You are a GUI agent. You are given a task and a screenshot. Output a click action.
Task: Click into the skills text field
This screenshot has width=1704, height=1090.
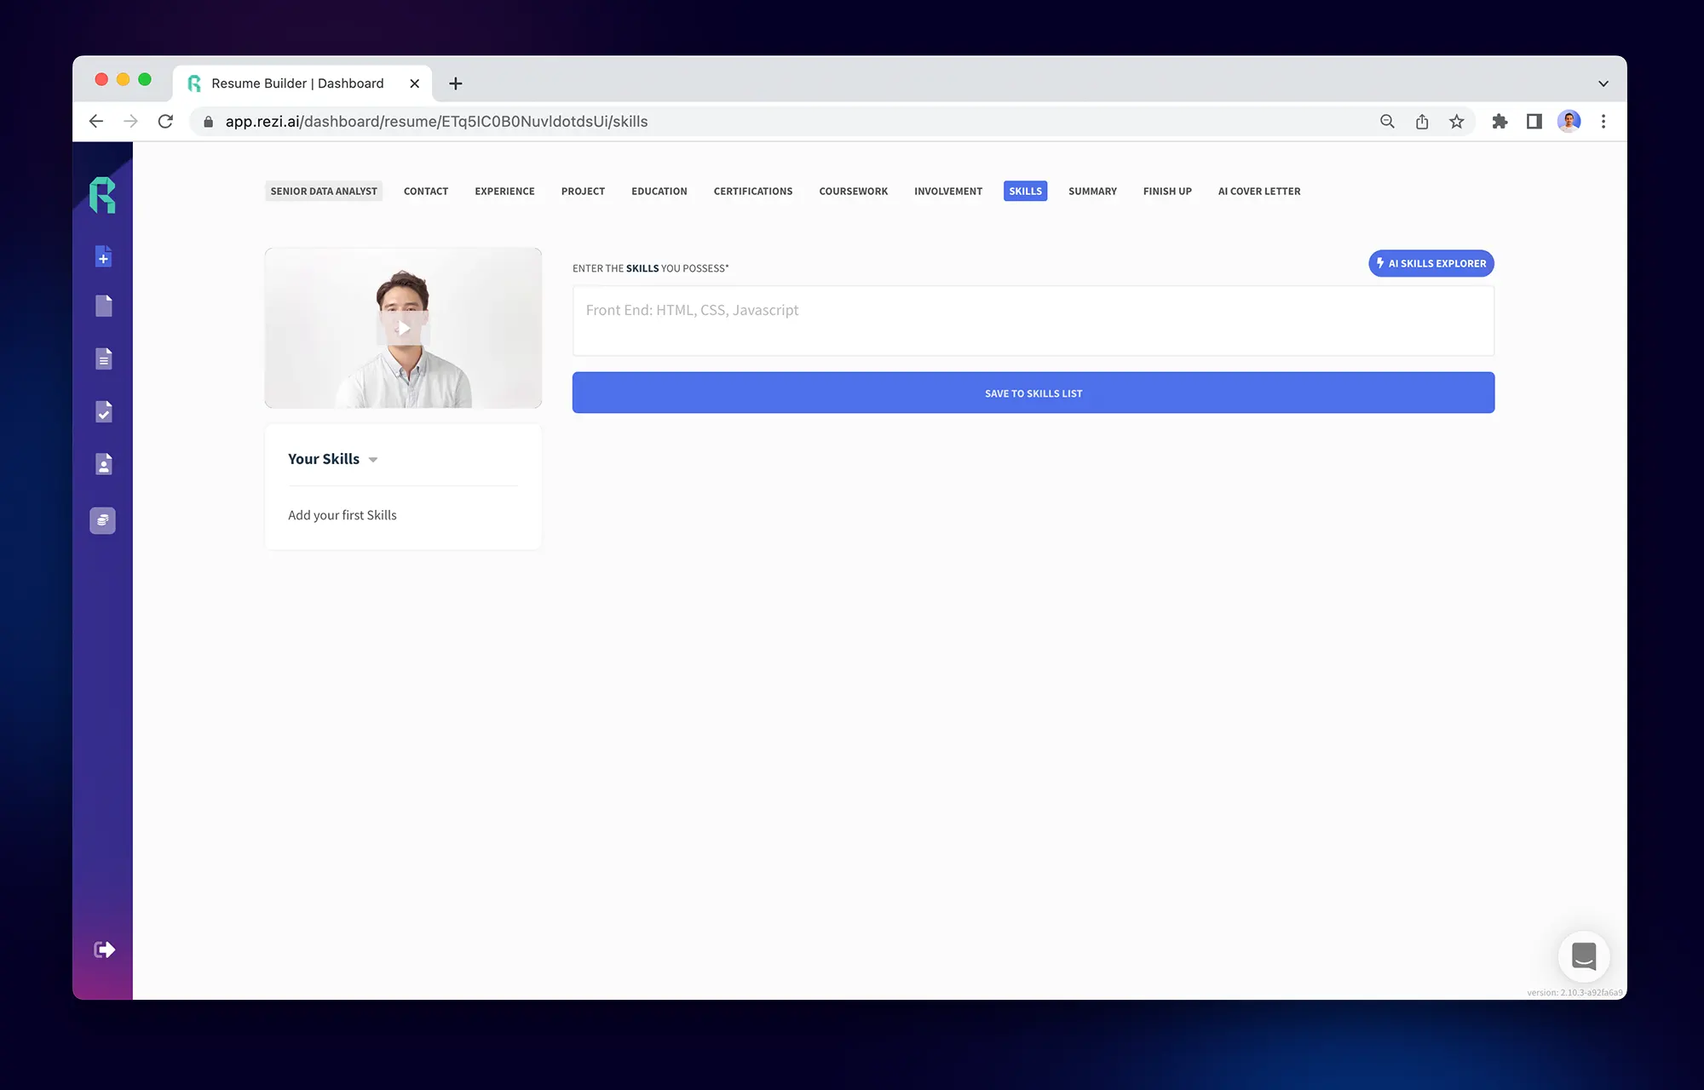1033,321
